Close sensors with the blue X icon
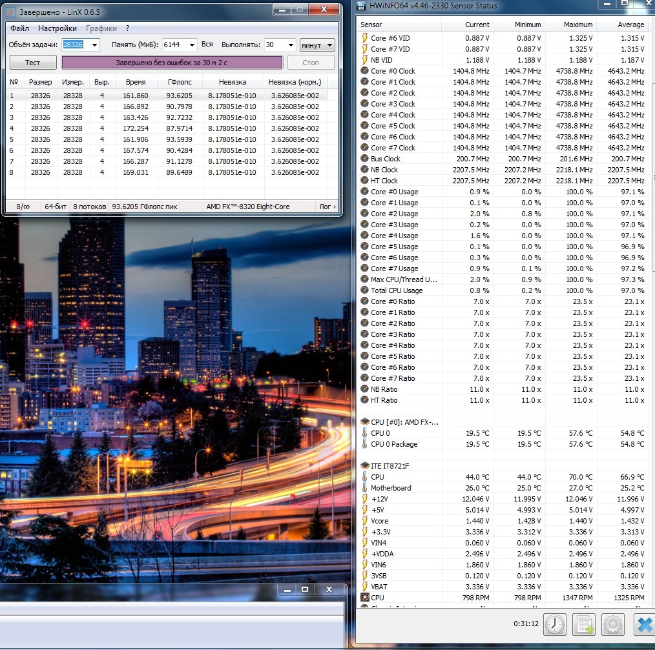The width and height of the screenshot is (655, 650). click(644, 624)
